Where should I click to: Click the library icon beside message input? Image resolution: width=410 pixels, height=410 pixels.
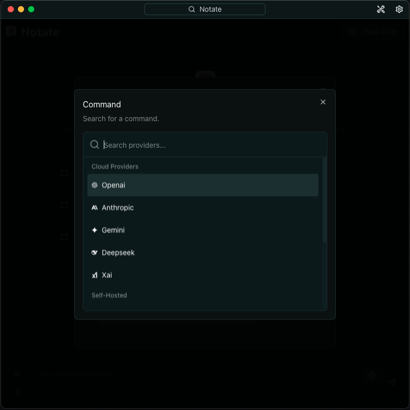click(17, 373)
